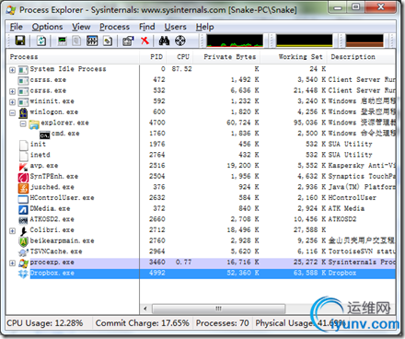Image resolution: width=405 pixels, height=339 pixels.
Task: Click the cmd.exe console icon
Action: click(45, 134)
